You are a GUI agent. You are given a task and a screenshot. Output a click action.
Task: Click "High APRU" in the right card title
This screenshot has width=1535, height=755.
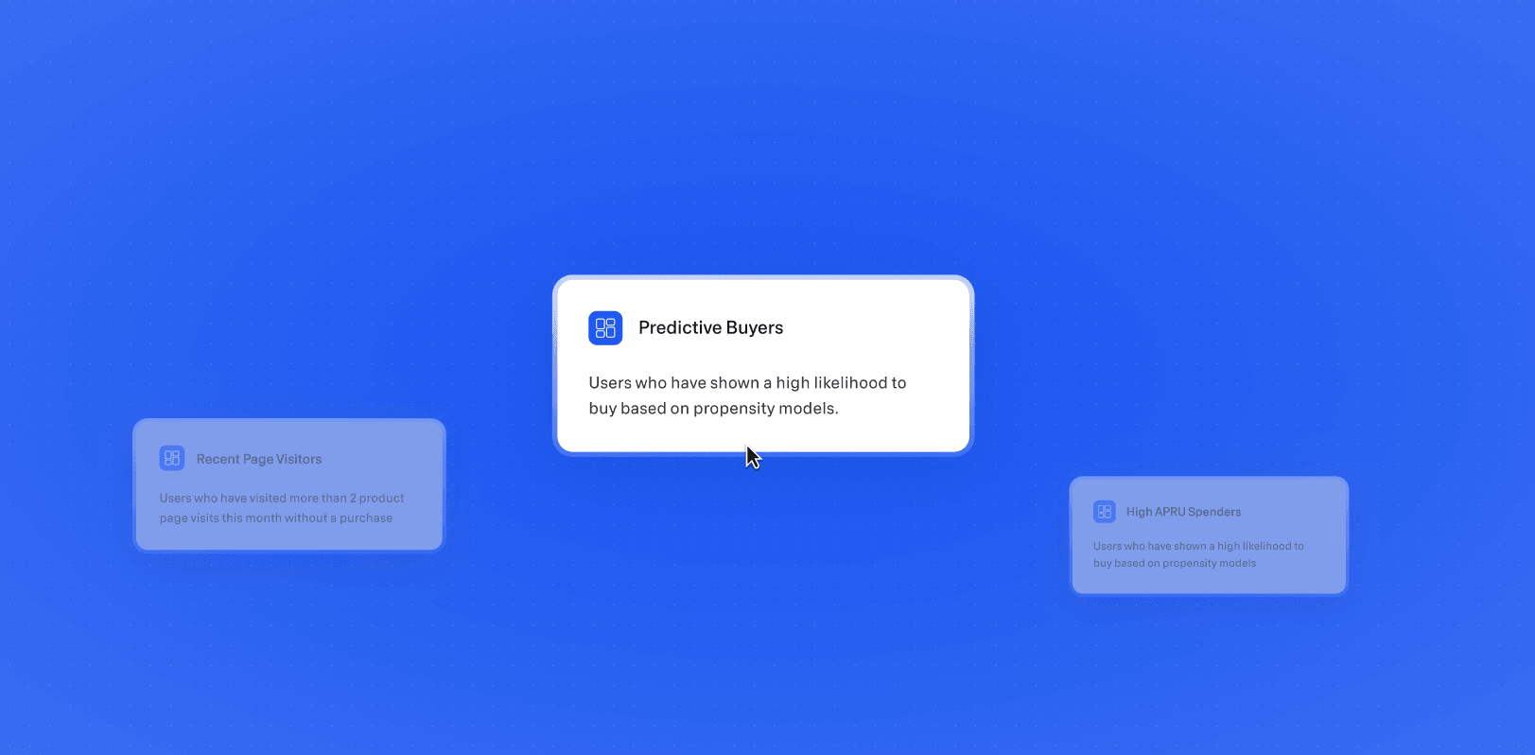1155,512
